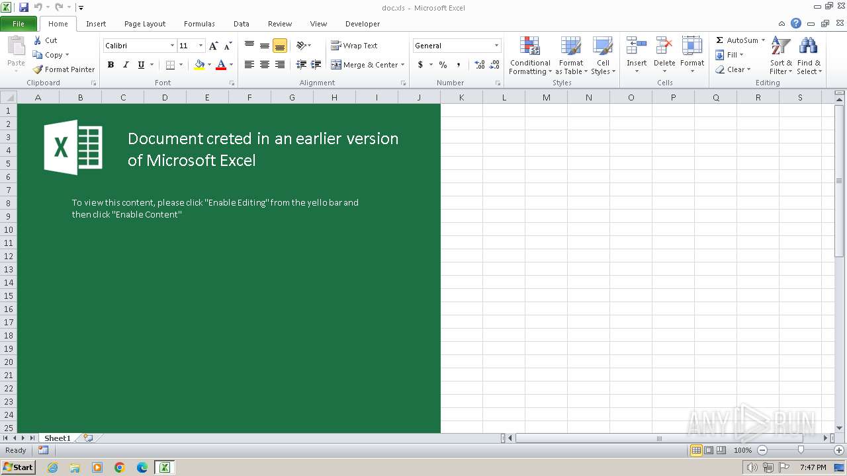This screenshot has width=847, height=476.
Task: Click the Conditional Formatting icon
Action: point(529,46)
